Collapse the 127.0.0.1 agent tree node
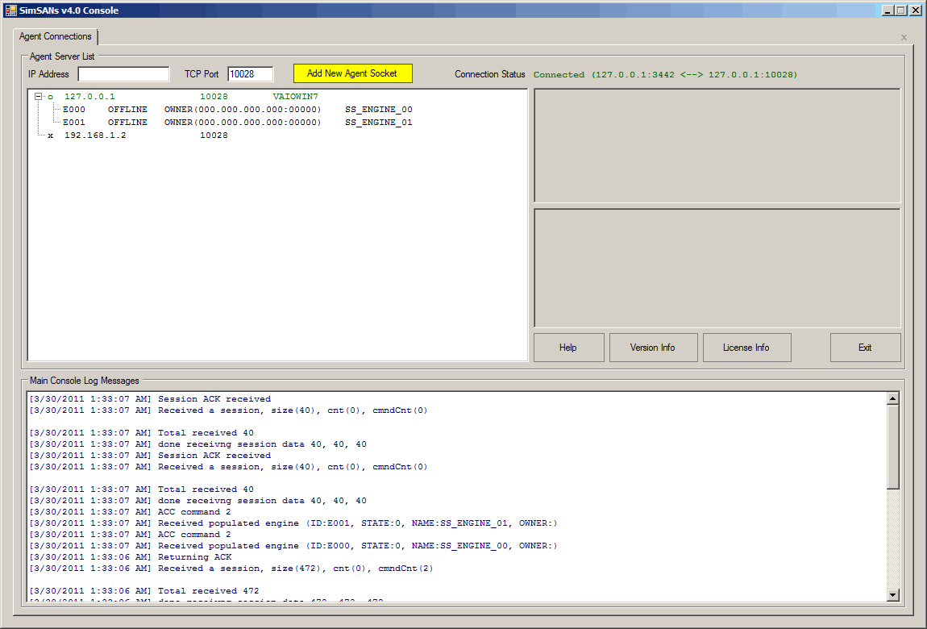Viewport: 927px width, 629px height. (38, 97)
